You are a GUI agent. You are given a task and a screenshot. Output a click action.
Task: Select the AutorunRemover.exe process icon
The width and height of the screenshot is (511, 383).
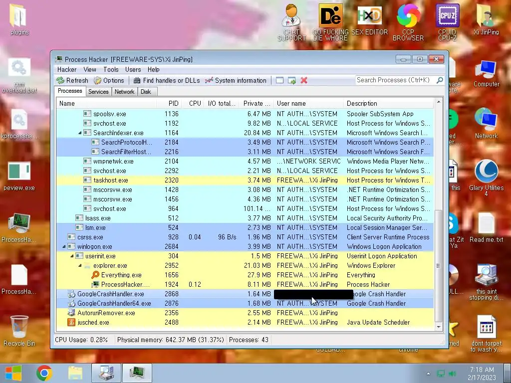coord(71,313)
